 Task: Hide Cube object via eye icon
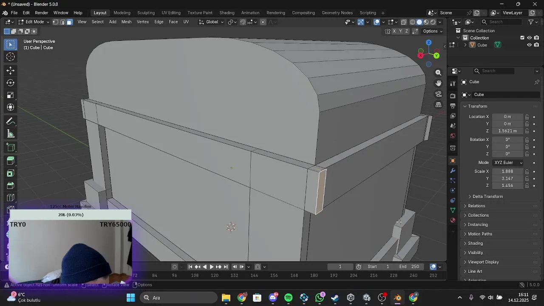tap(530, 45)
